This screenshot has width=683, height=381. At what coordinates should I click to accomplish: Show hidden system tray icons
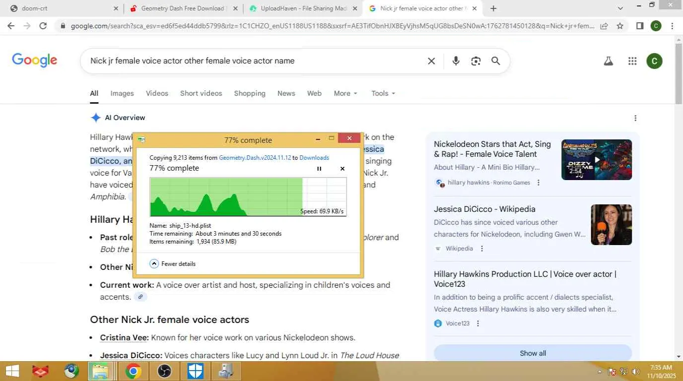click(x=600, y=372)
